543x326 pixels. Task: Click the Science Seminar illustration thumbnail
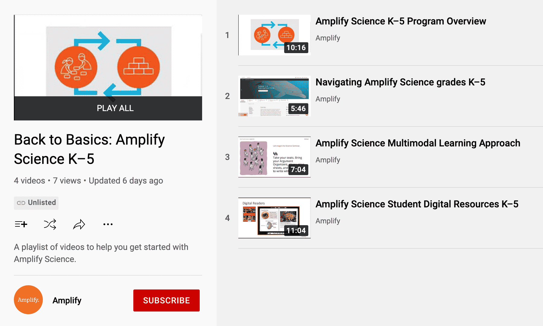click(x=274, y=157)
